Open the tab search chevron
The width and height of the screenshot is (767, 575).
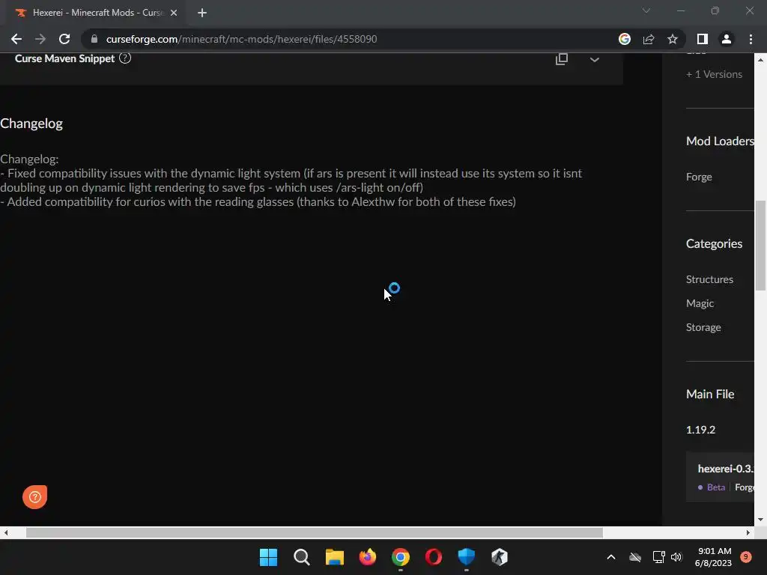[646, 10]
